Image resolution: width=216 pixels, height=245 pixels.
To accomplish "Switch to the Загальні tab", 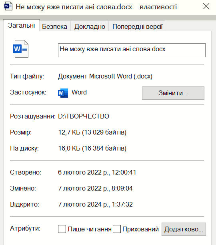I will click(x=21, y=25).
